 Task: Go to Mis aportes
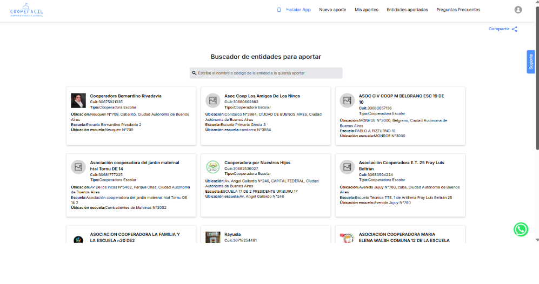[x=367, y=10]
